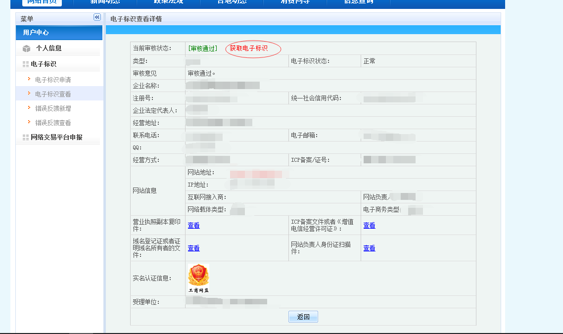Open 错误反馈新增 in the sidebar
This screenshot has width=563, height=334.
53,108
